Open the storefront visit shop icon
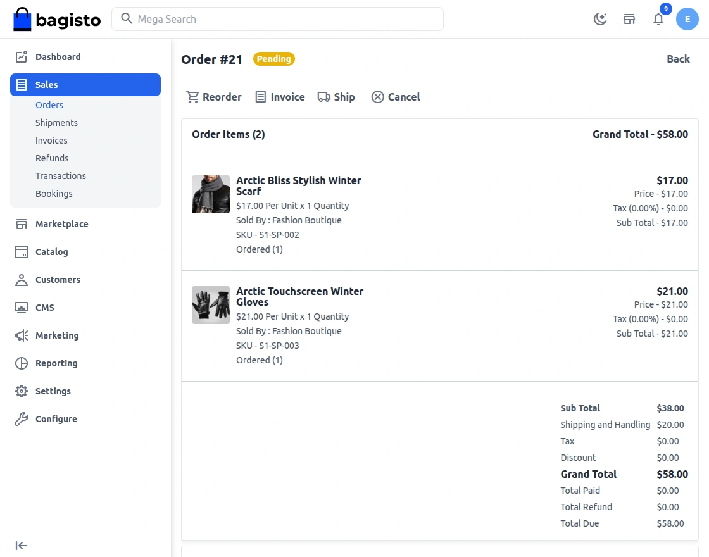 629,19
